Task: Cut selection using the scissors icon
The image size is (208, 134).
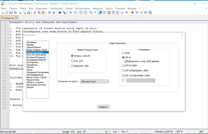Action: (35, 12)
